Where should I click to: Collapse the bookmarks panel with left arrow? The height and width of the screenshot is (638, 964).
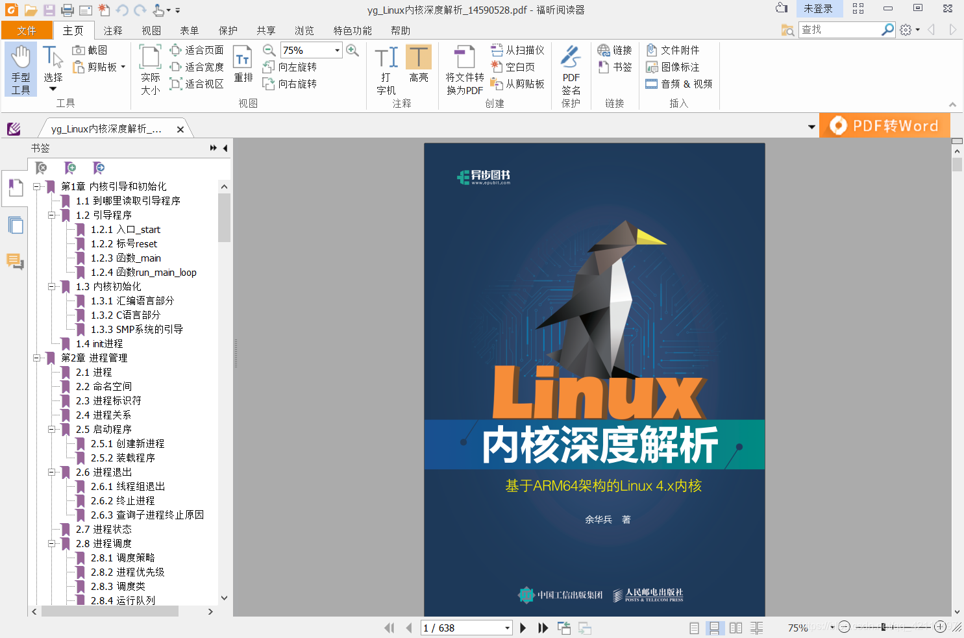tap(225, 149)
